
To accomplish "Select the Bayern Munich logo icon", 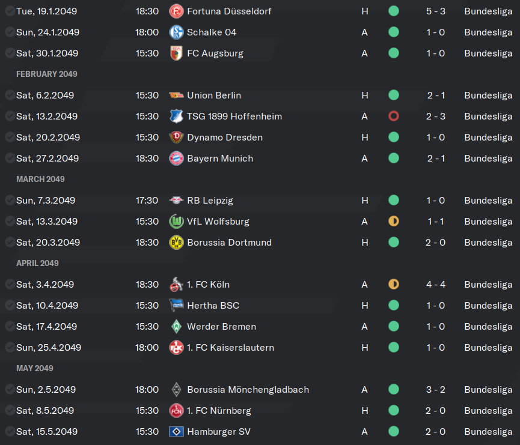I will pos(176,159).
